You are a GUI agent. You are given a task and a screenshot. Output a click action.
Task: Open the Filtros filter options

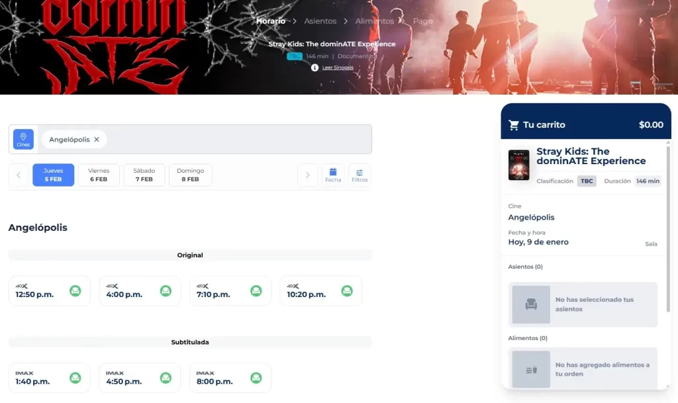[x=360, y=175]
